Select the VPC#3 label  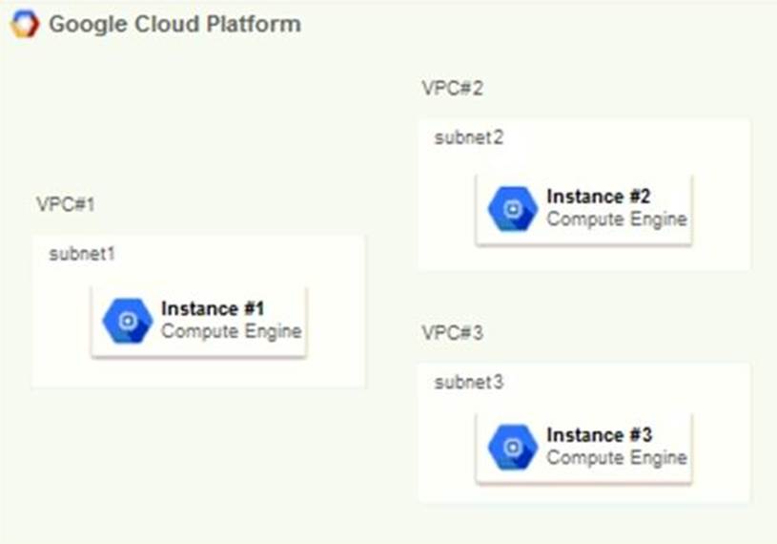point(452,332)
